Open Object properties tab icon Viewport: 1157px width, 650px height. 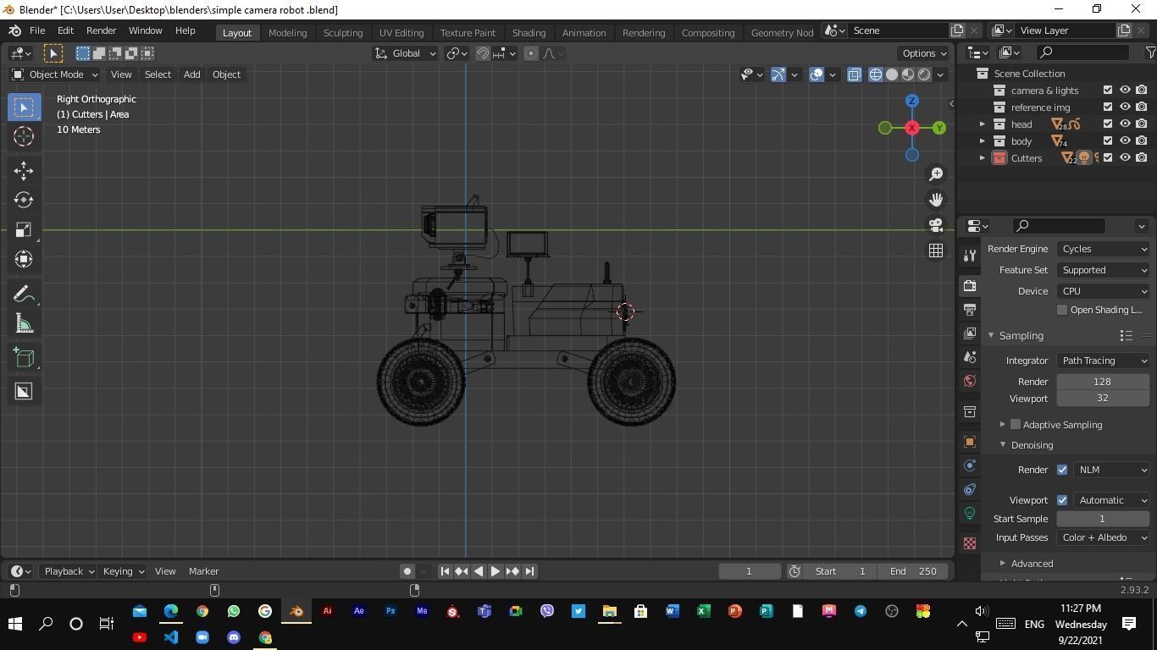[x=970, y=442]
